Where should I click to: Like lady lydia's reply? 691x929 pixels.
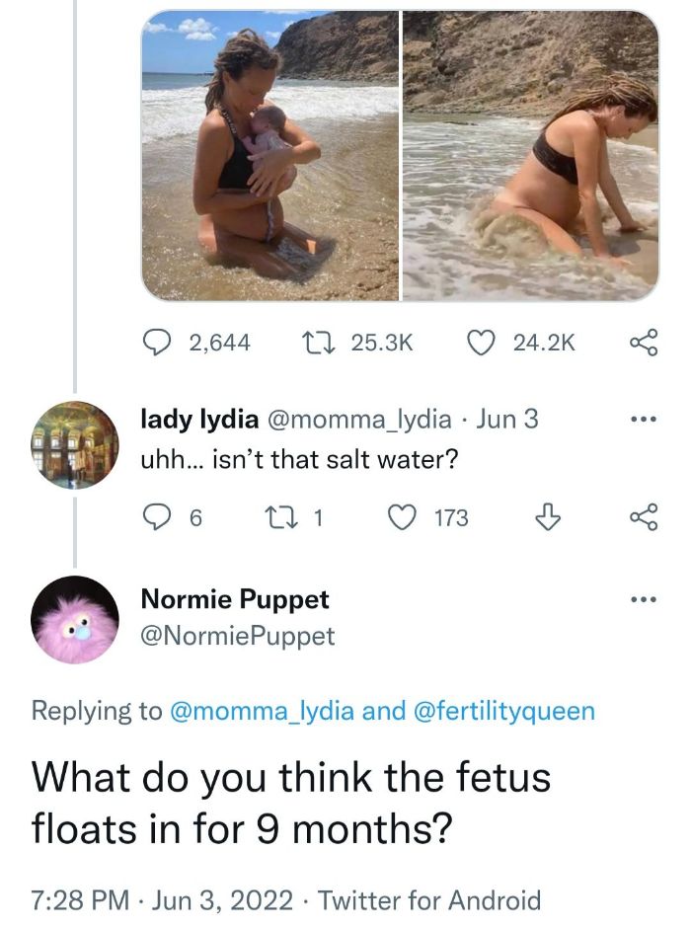click(x=401, y=516)
